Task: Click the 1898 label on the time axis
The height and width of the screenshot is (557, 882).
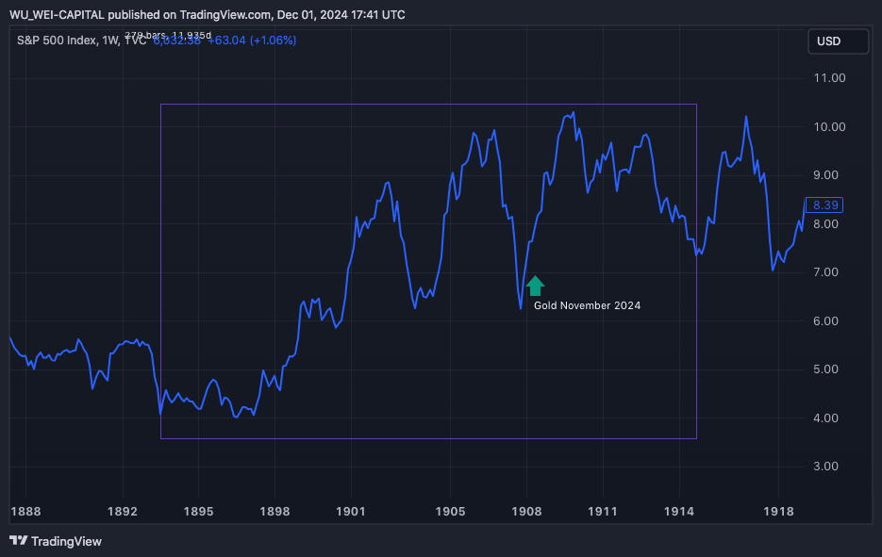Action: pos(275,512)
